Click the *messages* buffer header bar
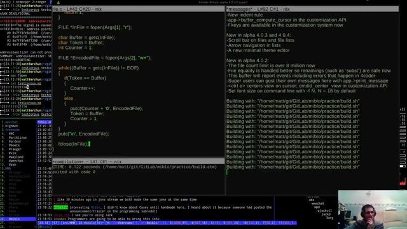The width and height of the screenshot is (407, 229). 312,9
